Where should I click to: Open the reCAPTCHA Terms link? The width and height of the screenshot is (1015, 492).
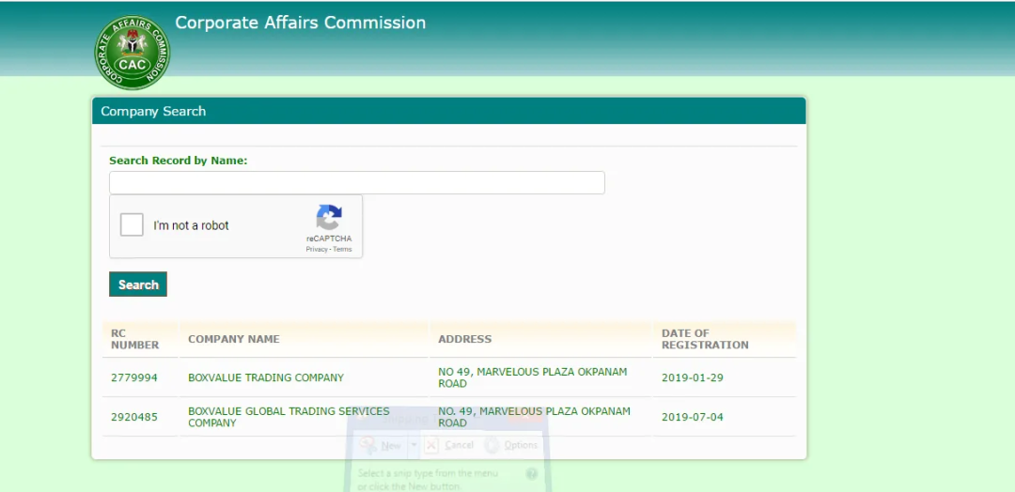click(x=342, y=250)
